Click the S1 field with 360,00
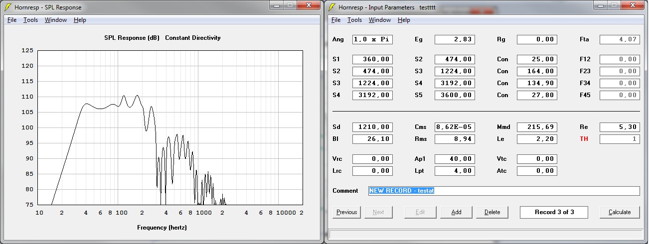The height and width of the screenshot is (244, 649). (x=372, y=59)
